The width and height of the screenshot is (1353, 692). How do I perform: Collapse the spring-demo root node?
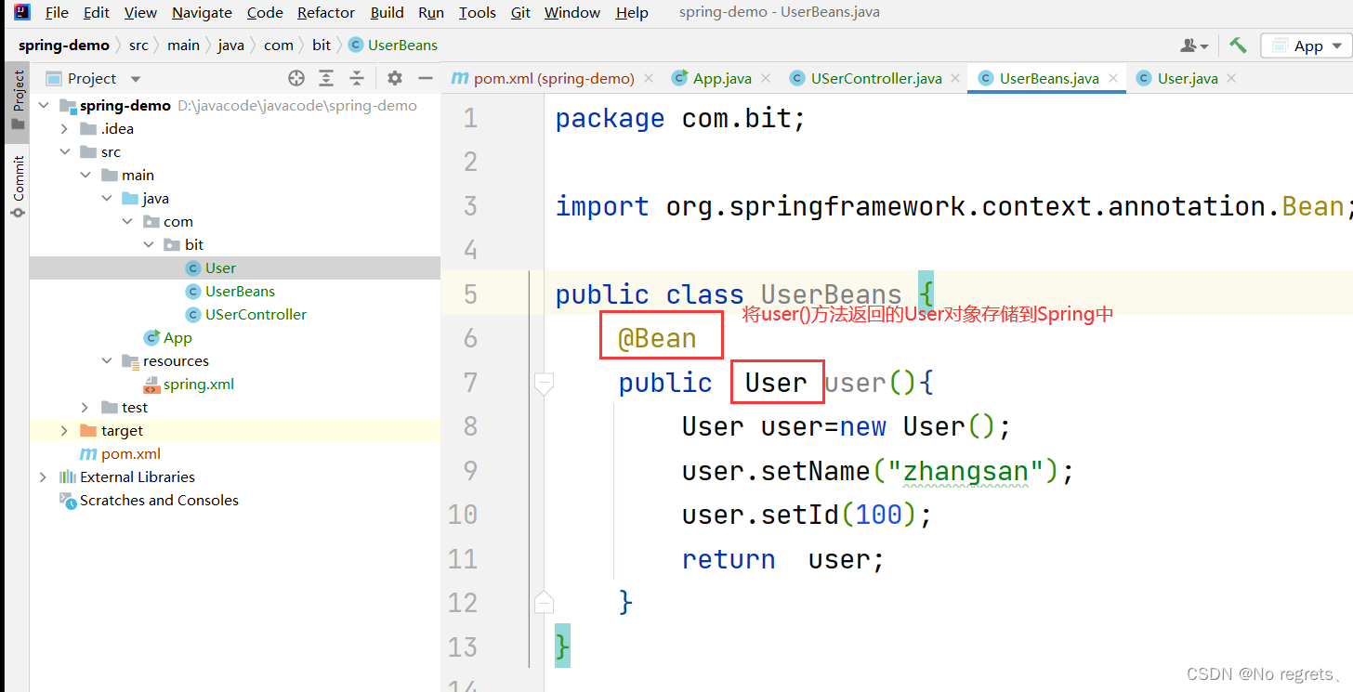[x=43, y=105]
